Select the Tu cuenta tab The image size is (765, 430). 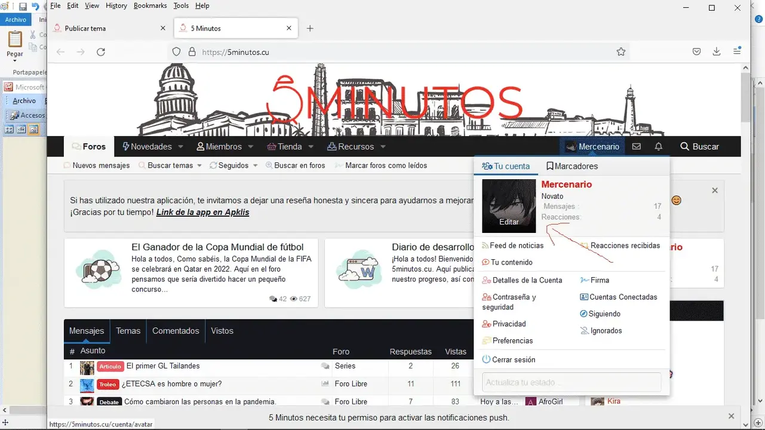click(506, 166)
